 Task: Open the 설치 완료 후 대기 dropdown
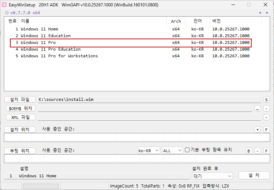[212, 176]
